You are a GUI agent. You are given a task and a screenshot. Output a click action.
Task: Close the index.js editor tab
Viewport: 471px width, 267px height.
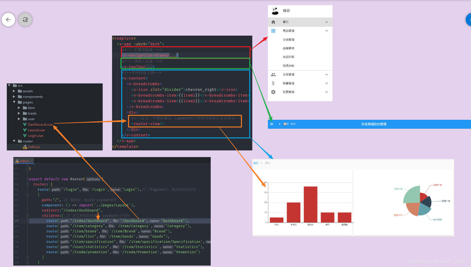click(31, 161)
